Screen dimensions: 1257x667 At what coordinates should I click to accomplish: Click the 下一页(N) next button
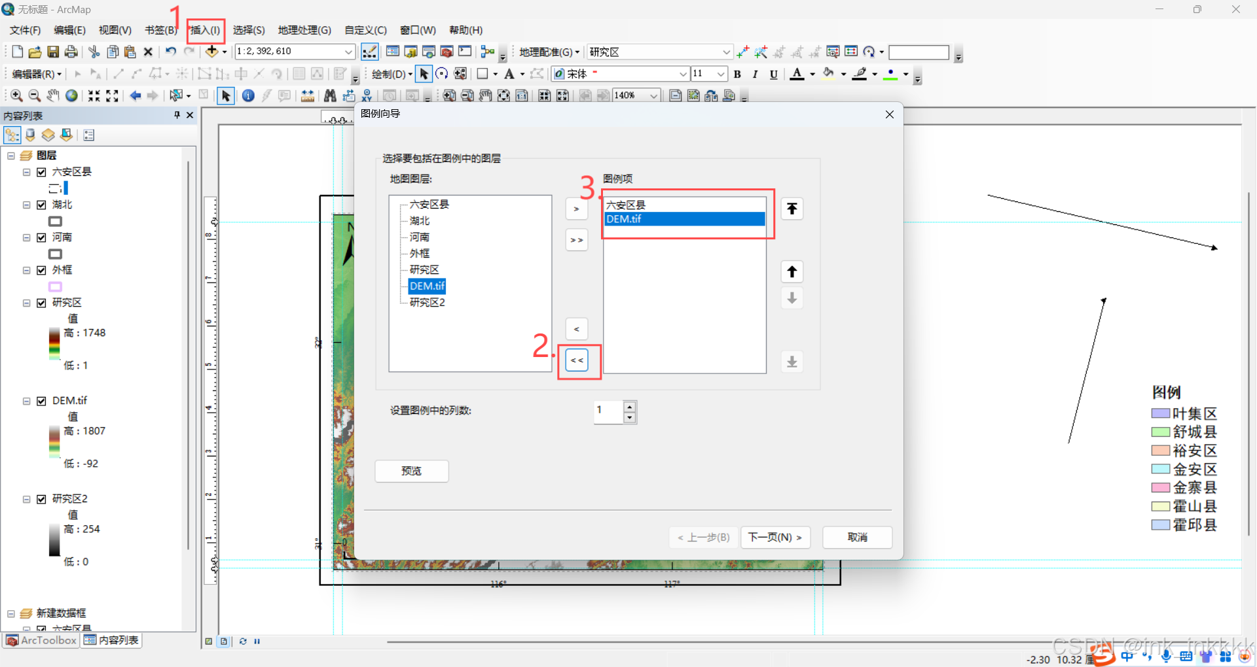point(775,537)
